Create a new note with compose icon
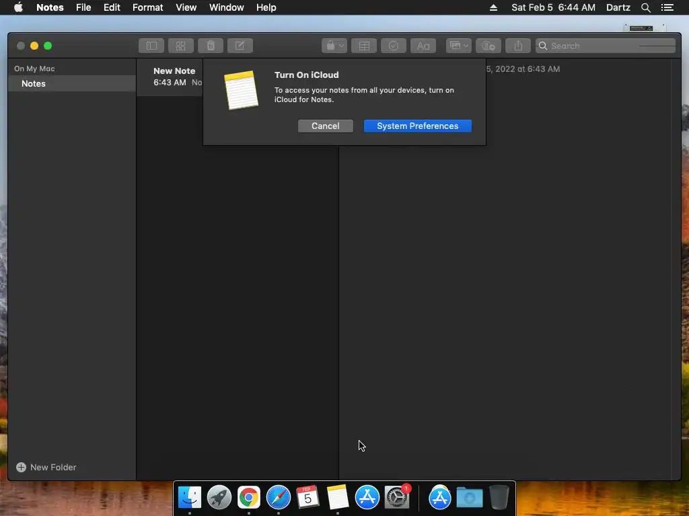The width and height of the screenshot is (689, 516). click(240, 46)
